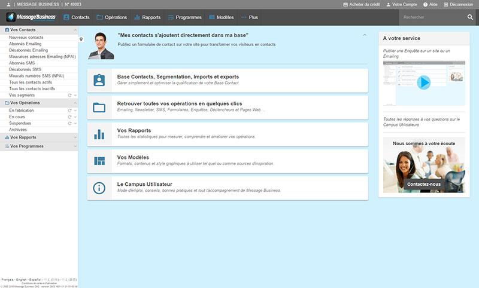
Task: Expand the Suspendues dropdown arrow
Action: tap(75, 124)
